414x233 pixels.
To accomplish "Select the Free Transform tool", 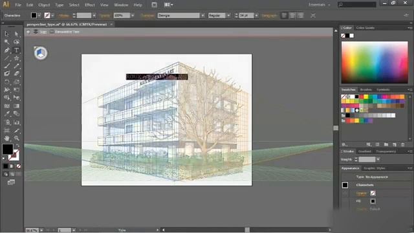I will point(16,90).
